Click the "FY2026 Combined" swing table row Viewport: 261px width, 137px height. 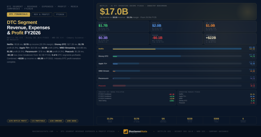(x=136, y=99)
